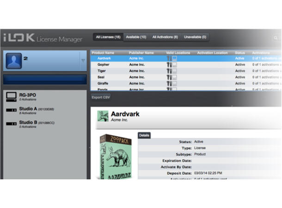Click the iLok location icon in Giraffe row
Image resolution: width=282 pixels, height=208 pixels.
169,84
